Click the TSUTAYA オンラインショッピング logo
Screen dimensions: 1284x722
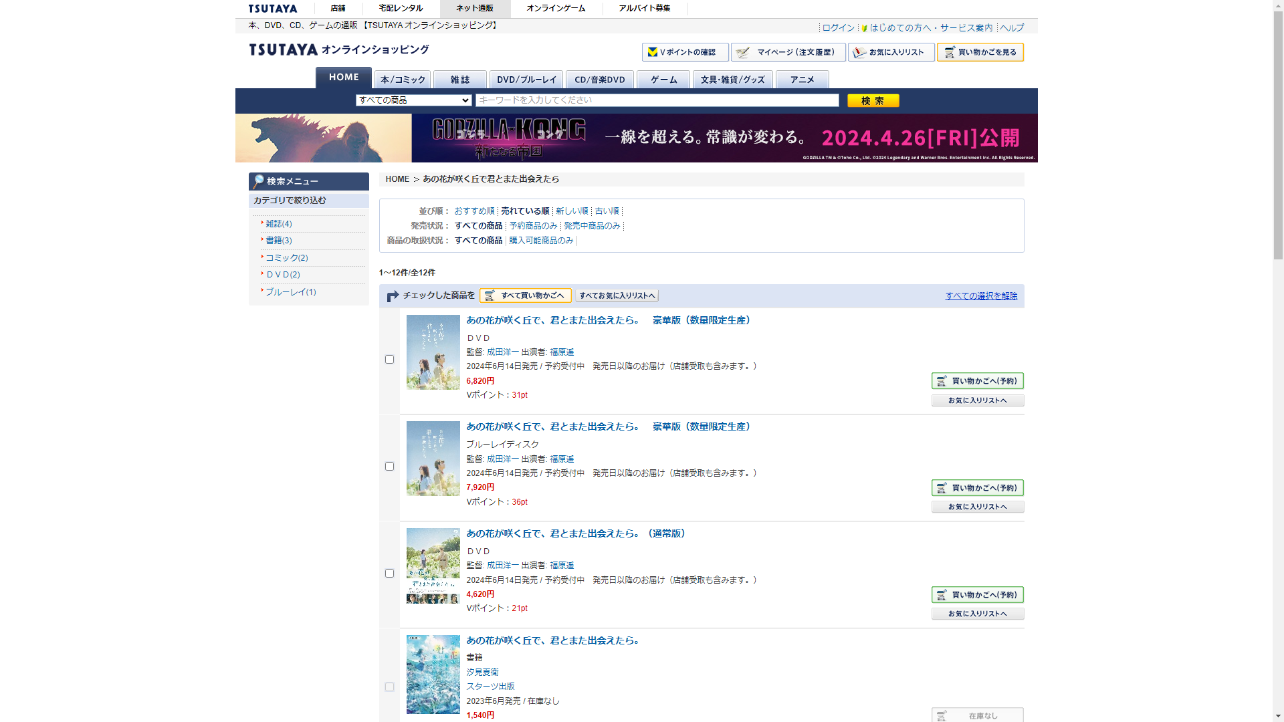coord(339,49)
